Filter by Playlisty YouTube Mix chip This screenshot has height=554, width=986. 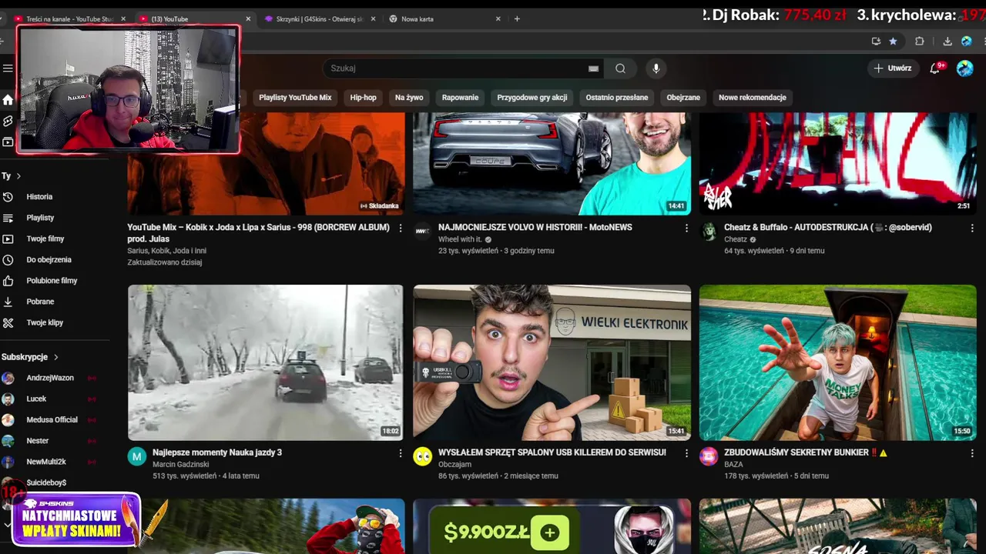point(295,98)
